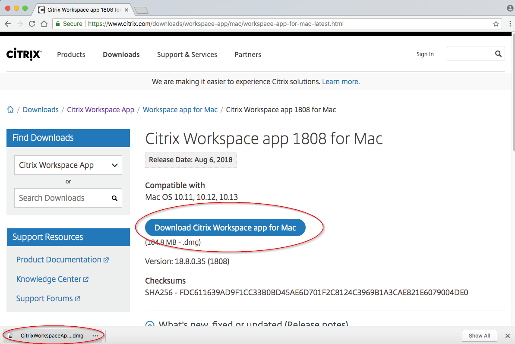Follow the Learn more link in banner
This screenshot has width=515, height=344.
(x=340, y=82)
